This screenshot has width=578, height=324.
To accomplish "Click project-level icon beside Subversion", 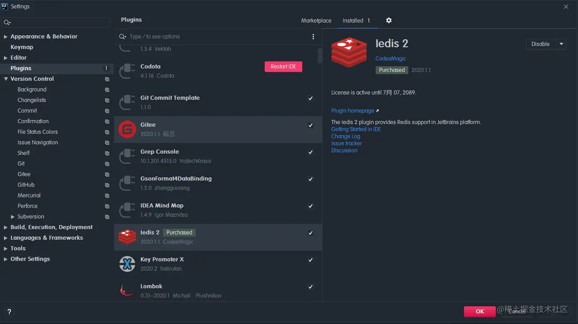I will point(107,217).
